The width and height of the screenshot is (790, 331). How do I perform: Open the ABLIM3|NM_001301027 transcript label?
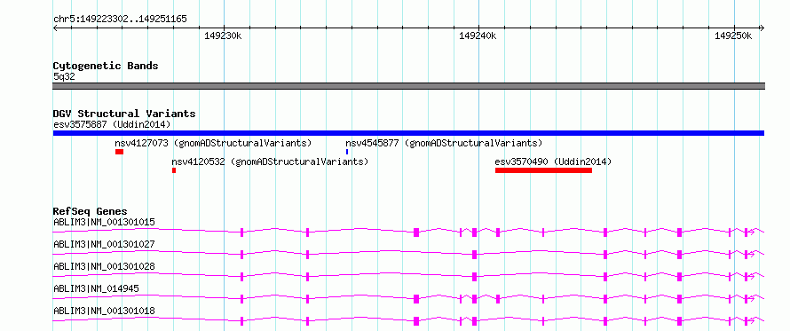tap(104, 244)
